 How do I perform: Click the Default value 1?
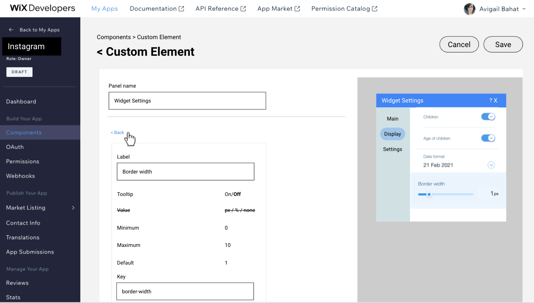226,263
